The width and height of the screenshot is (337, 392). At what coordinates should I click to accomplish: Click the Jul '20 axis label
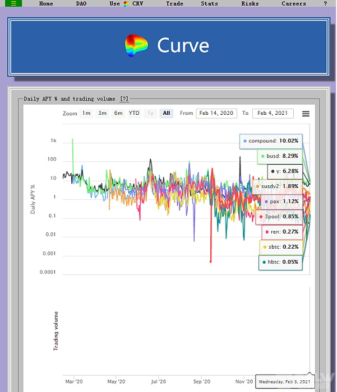[159, 381]
